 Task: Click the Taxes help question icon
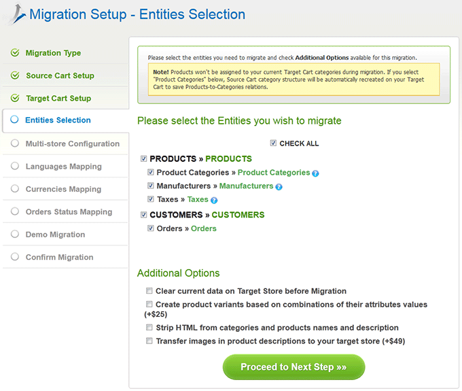coord(214,201)
